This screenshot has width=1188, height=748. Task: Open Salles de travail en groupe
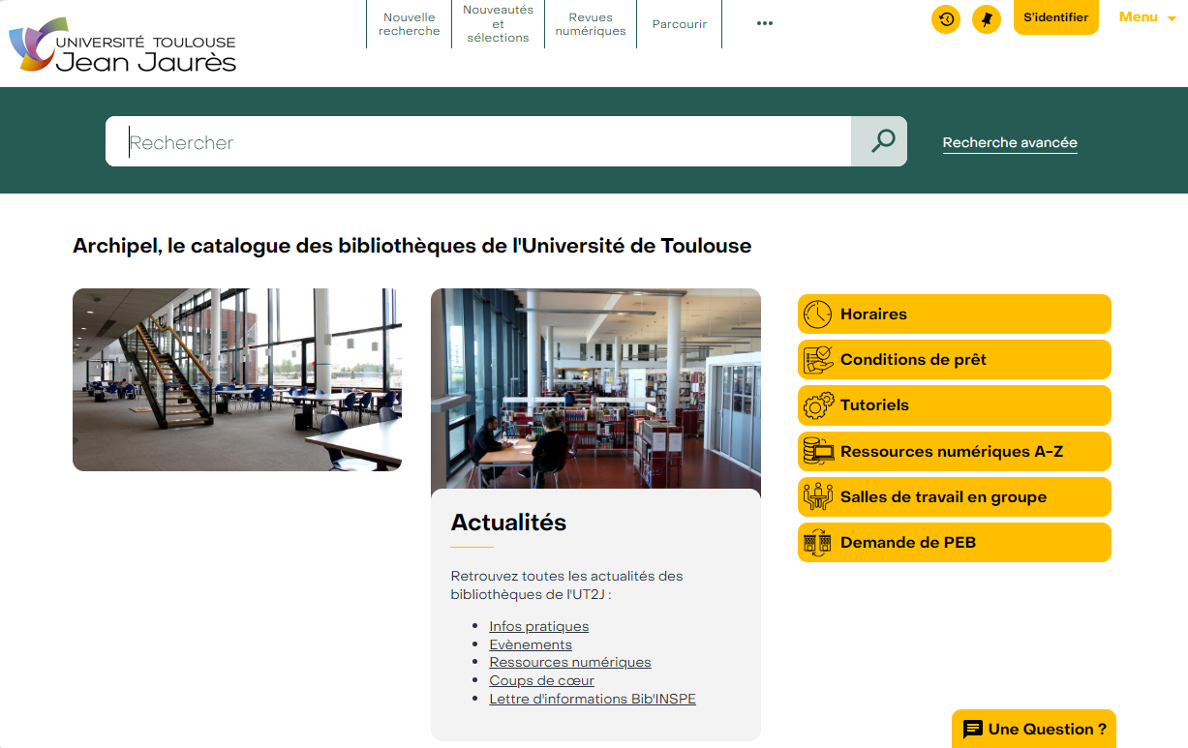point(955,496)
